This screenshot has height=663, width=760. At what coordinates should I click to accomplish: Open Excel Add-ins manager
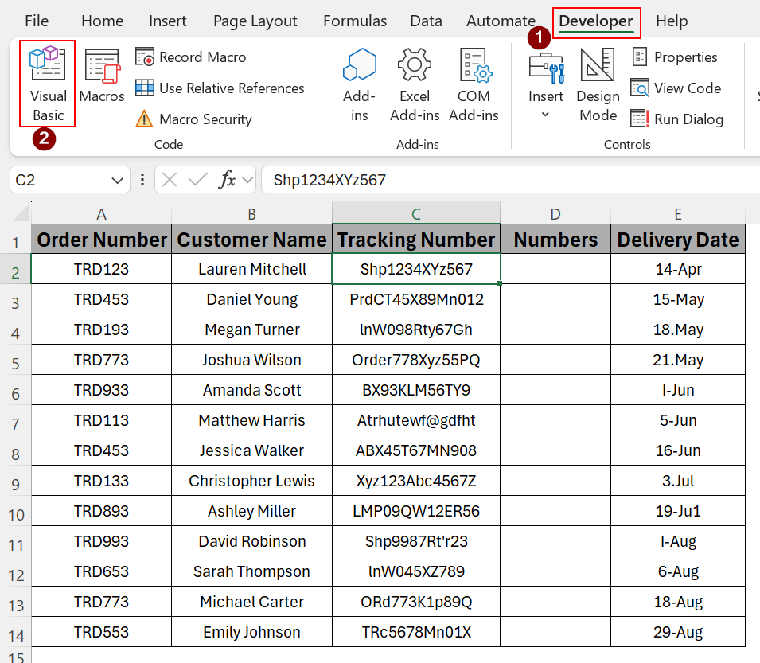tap(414, 83)
